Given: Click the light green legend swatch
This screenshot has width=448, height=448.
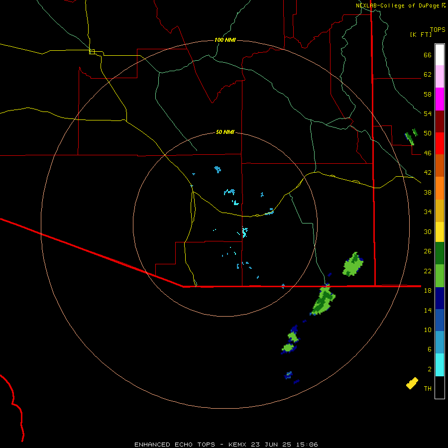Looking at the screenshot, I should [440, 276].
